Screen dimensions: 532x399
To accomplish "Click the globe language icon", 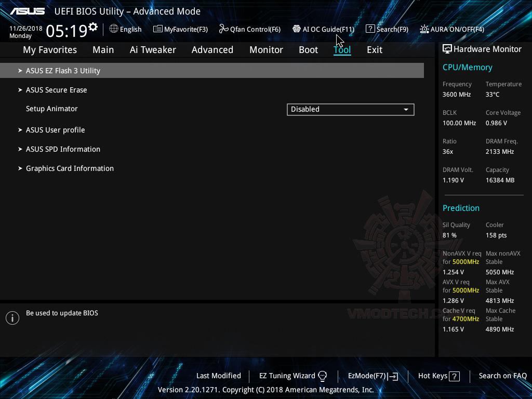I will point(114,29).
